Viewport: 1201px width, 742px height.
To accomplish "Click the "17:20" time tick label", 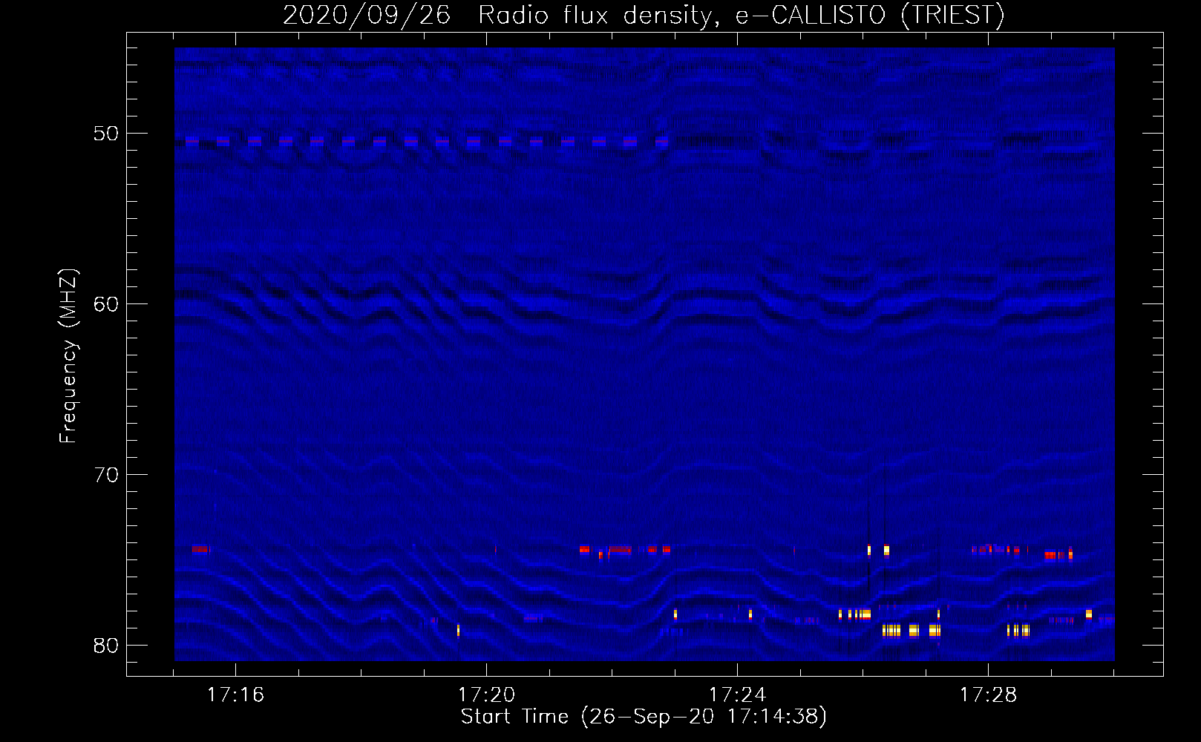I will point(486,695).
